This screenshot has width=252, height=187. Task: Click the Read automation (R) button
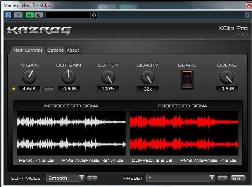[29, 15]
